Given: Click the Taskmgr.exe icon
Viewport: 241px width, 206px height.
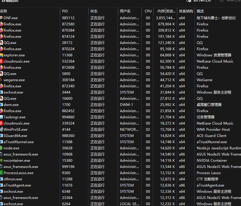Looking at the screenshot, I should point(1,117).
